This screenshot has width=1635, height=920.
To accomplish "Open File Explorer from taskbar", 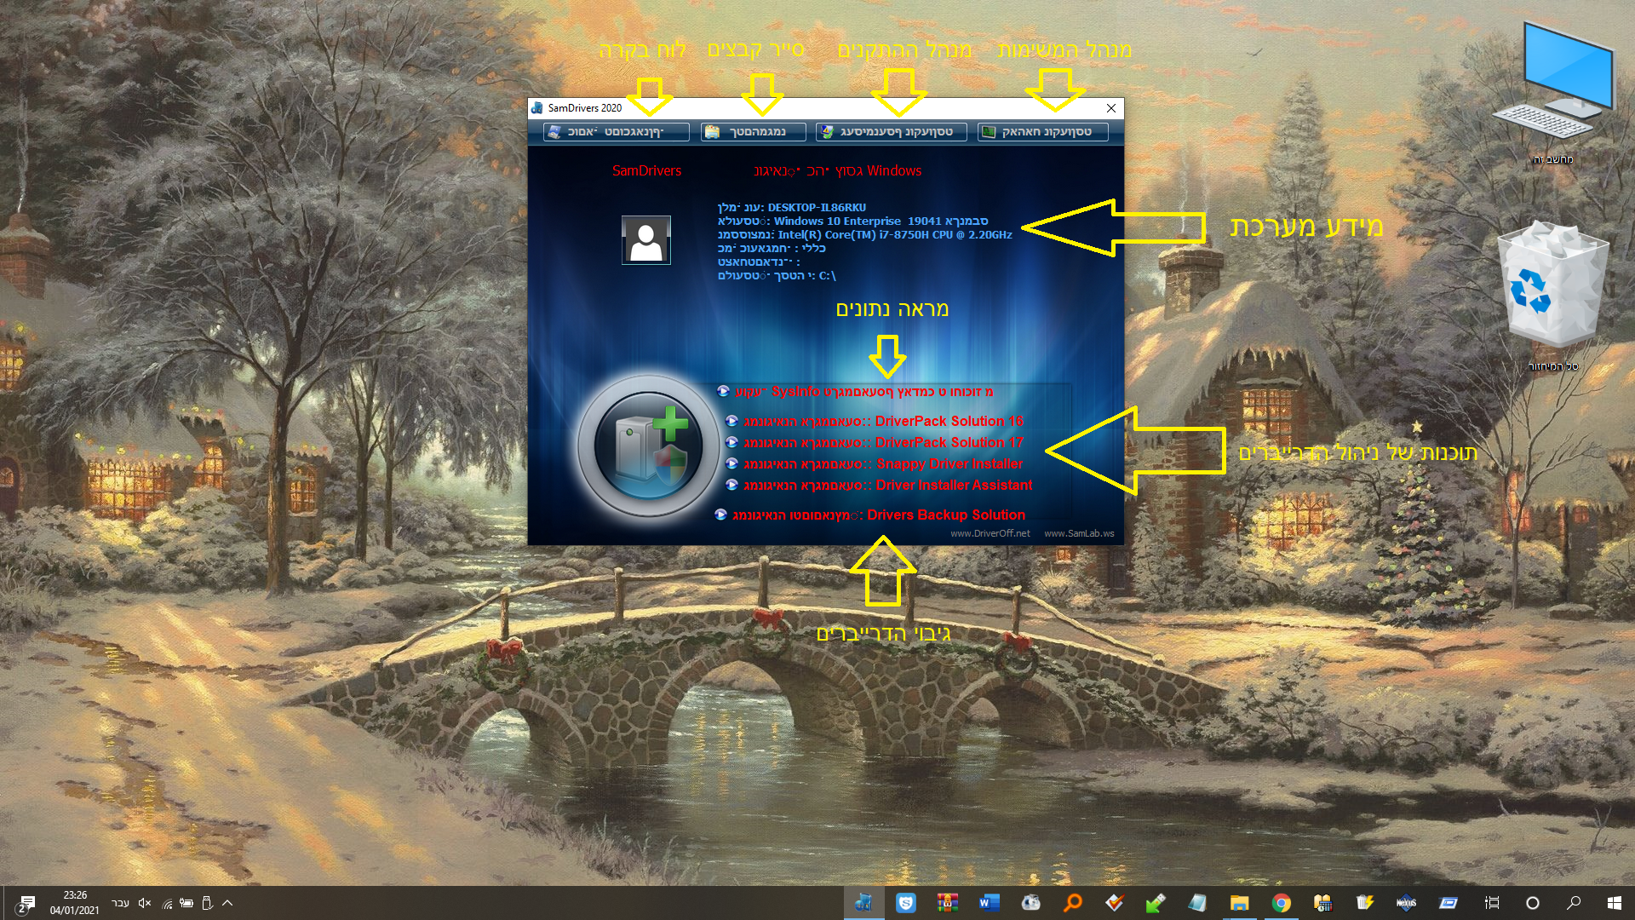I will 1240,903.
